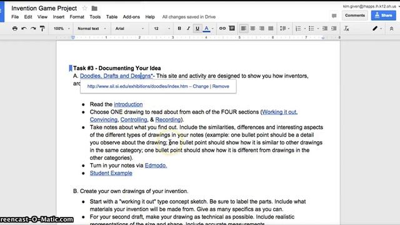Increase the indent

click(334, 28)
